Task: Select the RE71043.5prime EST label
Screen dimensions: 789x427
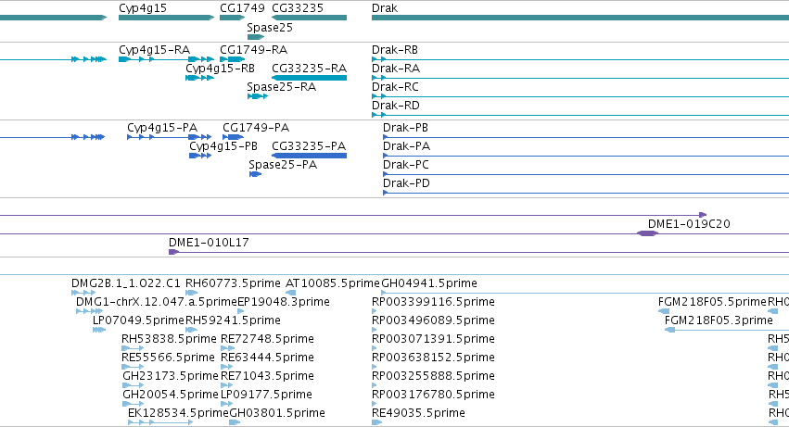Action: click(267, 377)
